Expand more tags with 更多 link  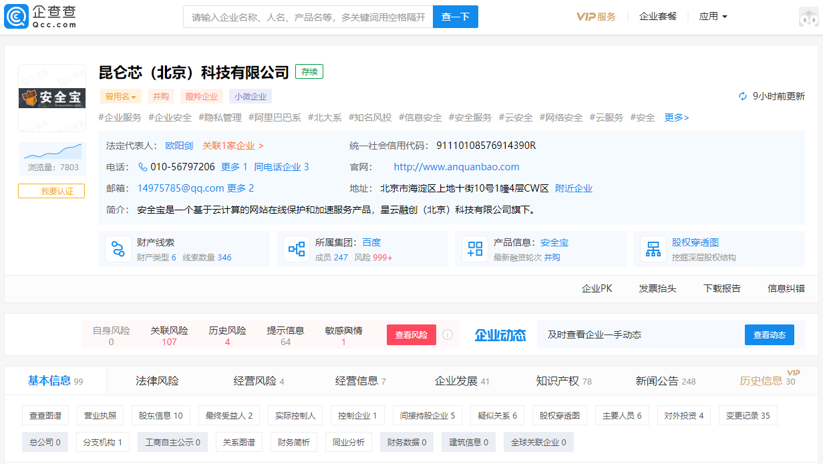tap(676, 118)
